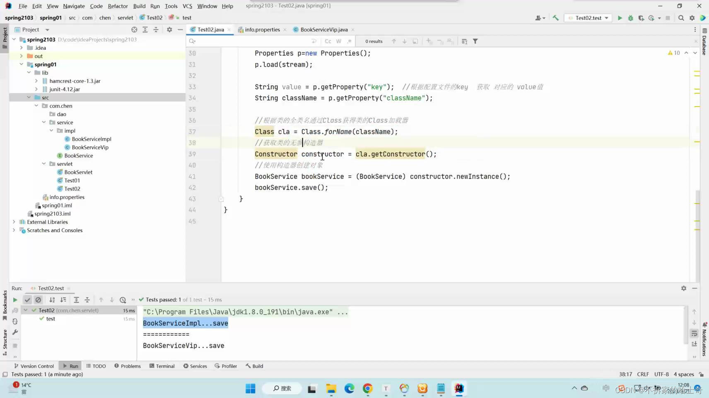The height and width of the screenshot is (398, 709).
Task: Change line separator by clicking CRLF
Action: point(643,374)
